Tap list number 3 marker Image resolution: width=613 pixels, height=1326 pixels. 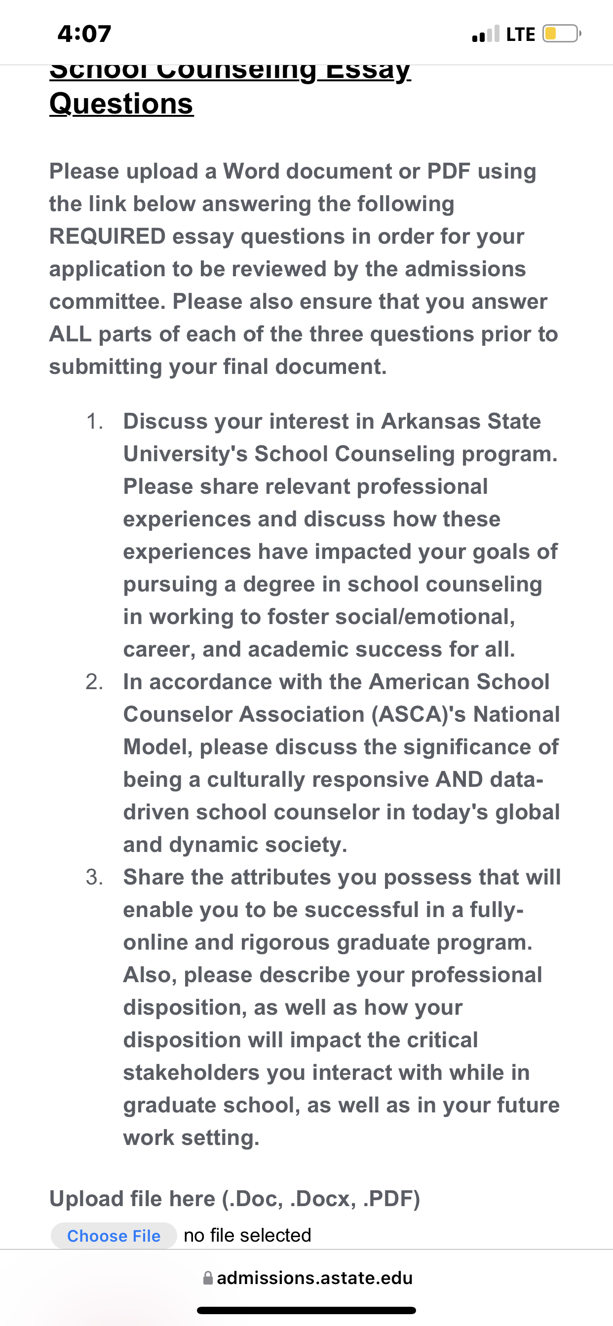click(x=94, y=877)
